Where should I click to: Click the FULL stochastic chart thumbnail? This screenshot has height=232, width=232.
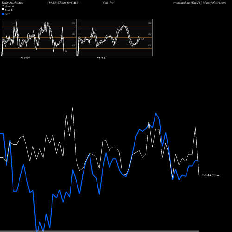[115, 37]
